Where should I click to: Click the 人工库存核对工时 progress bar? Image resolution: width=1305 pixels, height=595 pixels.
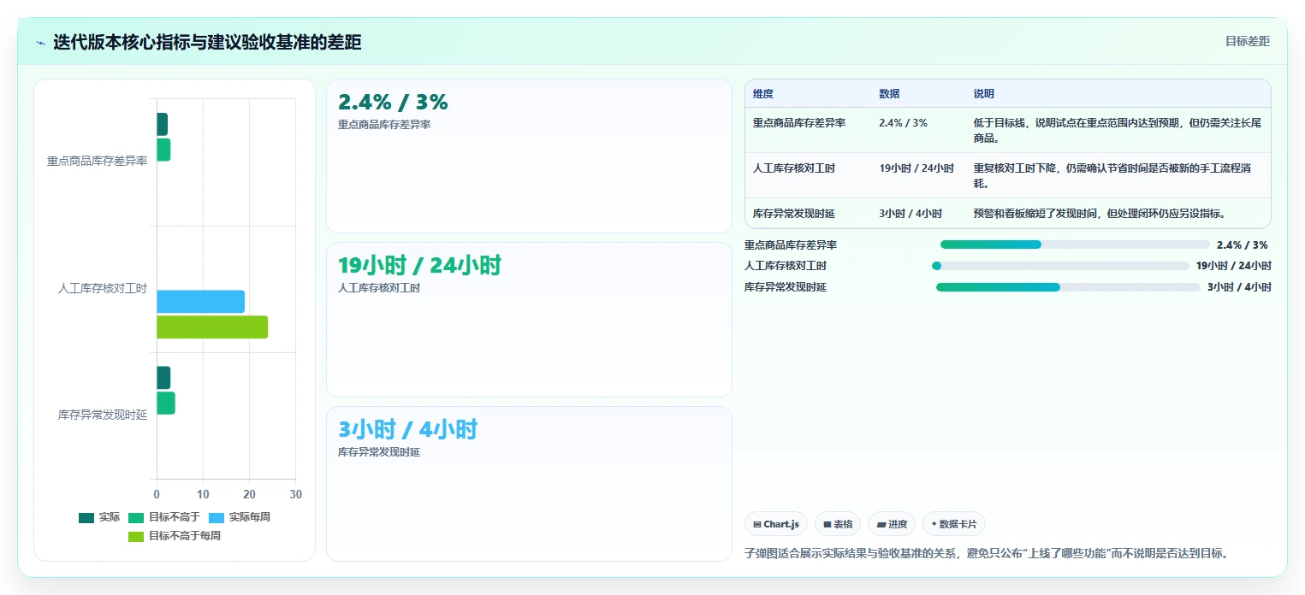(x=1060, y=266)
